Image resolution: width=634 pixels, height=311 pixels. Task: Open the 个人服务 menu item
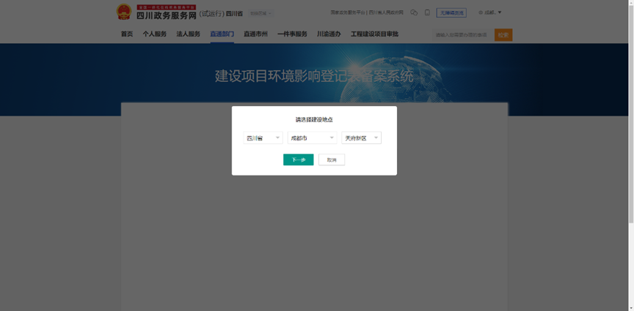coord(154,34)
